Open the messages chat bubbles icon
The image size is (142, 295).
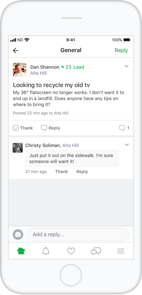[x=96, y=251]
